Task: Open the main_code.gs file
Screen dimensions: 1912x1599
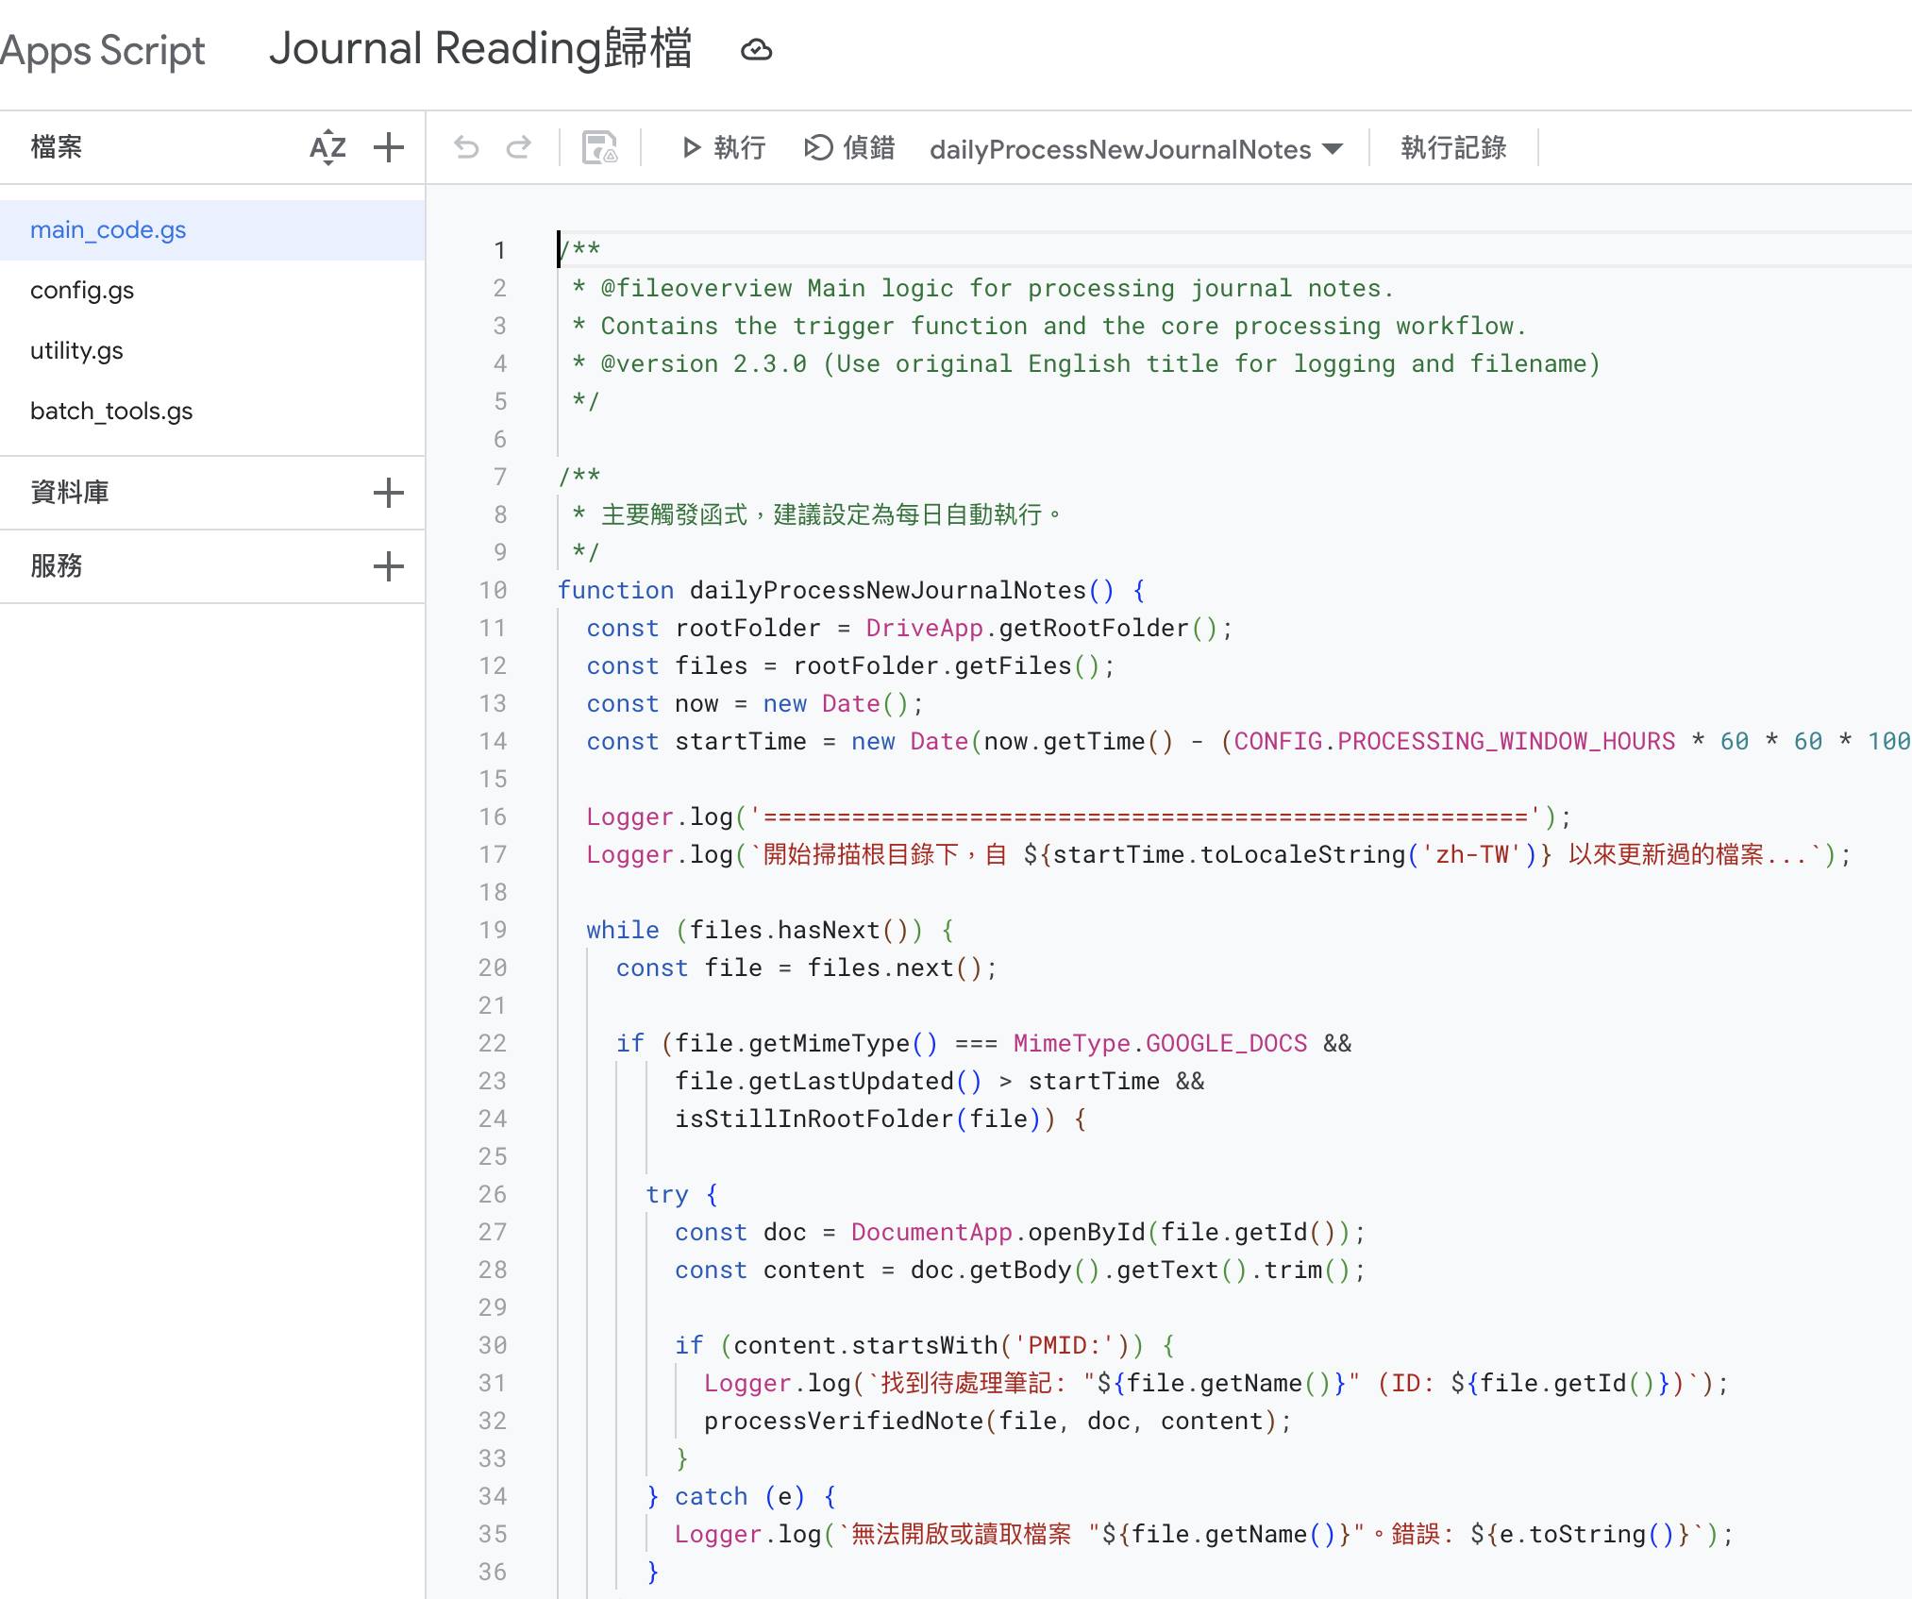Action: point(109,230)
